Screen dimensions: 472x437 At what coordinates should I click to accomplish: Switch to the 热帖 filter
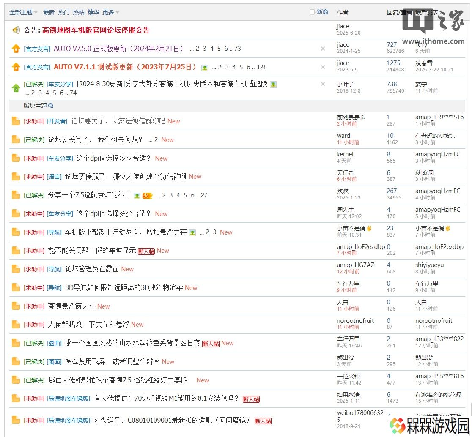[79, 12]
